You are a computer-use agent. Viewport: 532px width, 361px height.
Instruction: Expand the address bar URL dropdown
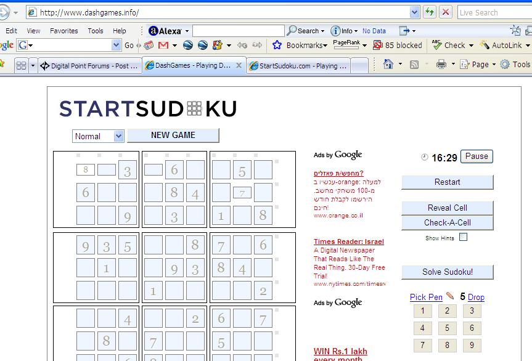pyautogui.click(x=414, y=12)
